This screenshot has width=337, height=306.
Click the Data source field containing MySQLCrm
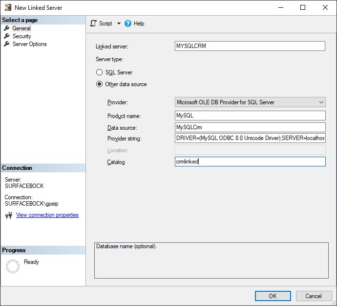pyautogui.click(x=250, y=127)
